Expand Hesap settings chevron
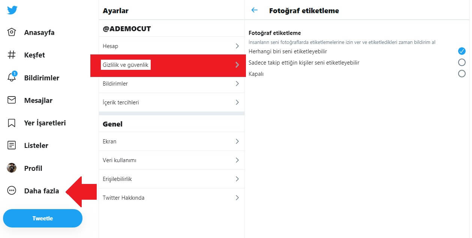 (237, 46)
